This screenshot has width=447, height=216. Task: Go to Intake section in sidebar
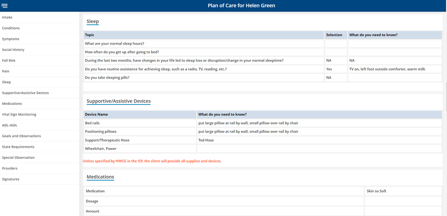(x=8, y=17)
